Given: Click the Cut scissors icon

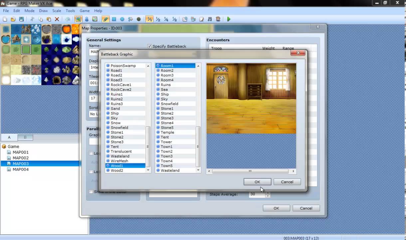Looking at the screenshot, I should (32, 19).
